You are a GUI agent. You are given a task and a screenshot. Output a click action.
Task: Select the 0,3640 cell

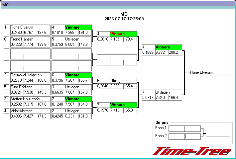103,86
